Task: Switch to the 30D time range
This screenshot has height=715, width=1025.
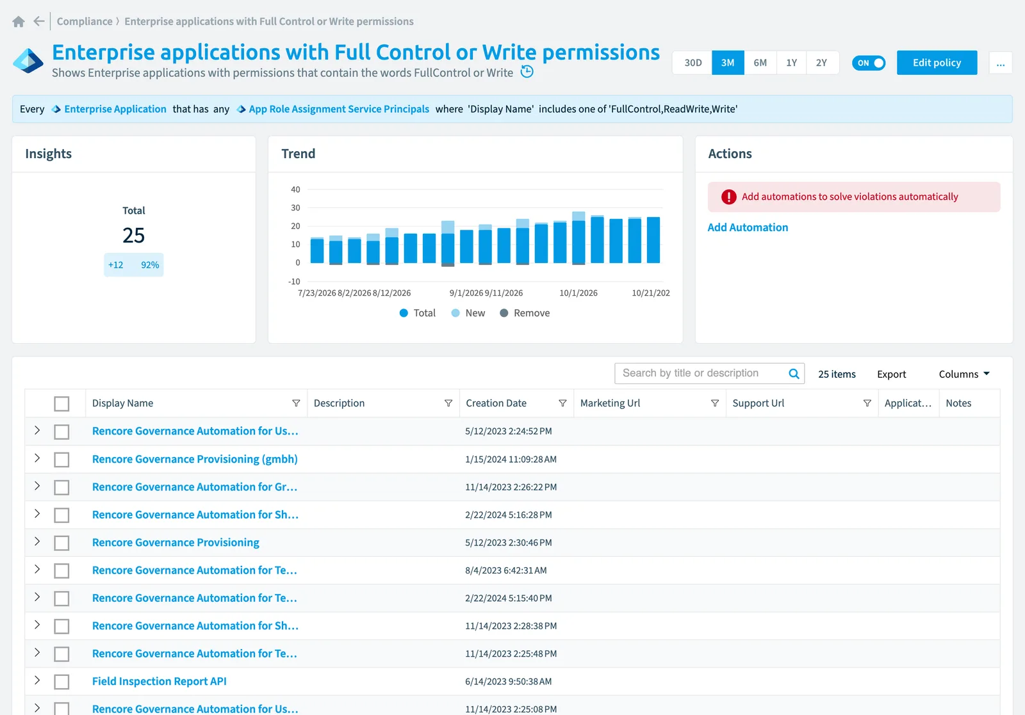Action: coord(693,63)
